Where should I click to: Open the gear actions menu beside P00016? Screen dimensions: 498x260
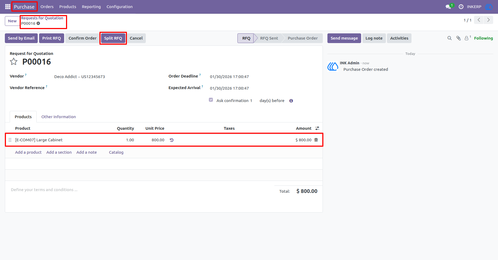point(38,23)
